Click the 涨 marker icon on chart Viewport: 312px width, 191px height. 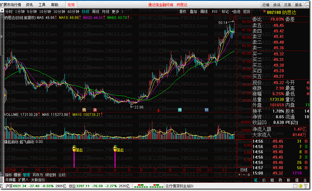coord(95,110)
